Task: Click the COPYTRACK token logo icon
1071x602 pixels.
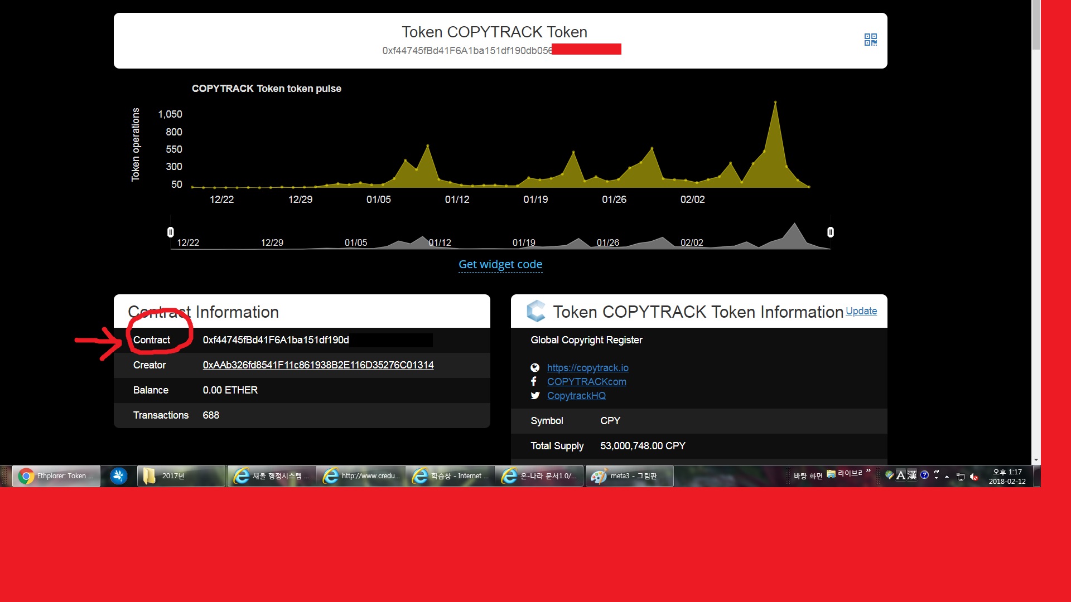Action: (536, 311)
